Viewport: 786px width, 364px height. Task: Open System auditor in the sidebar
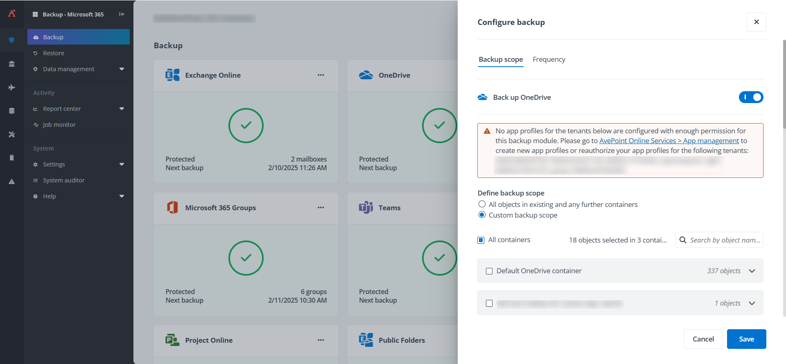click(x=79, y=180)
